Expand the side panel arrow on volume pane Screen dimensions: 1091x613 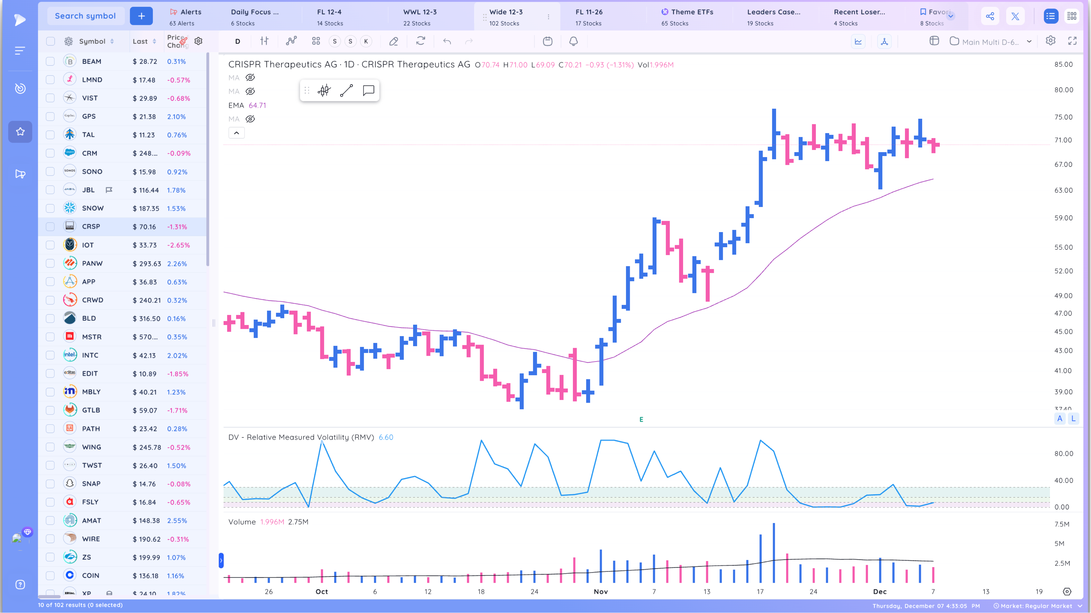coord(221,561)
